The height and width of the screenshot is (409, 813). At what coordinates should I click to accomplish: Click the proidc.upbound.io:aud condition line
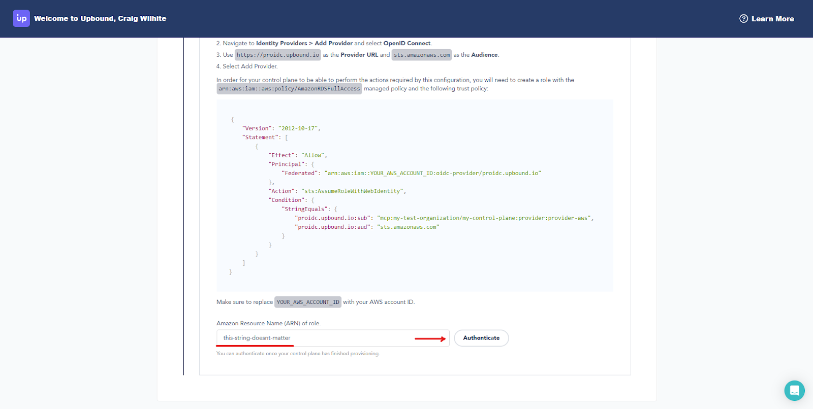(x=367, y=227)
